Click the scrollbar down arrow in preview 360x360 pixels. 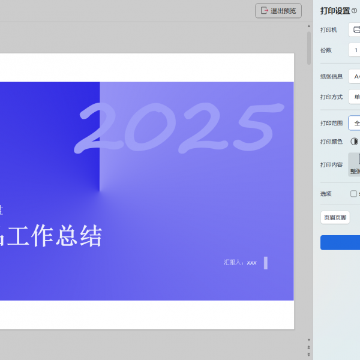click(x=309, y=340)
